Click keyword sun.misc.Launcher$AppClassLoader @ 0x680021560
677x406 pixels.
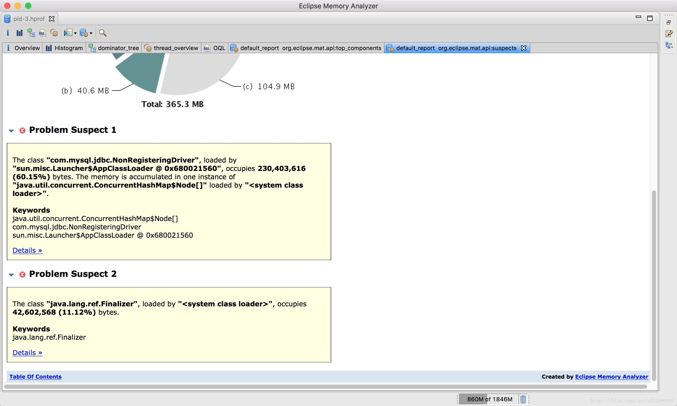point(103,235)
